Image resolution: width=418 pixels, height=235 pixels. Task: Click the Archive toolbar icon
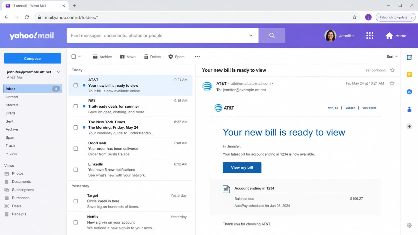click(95, 57)
